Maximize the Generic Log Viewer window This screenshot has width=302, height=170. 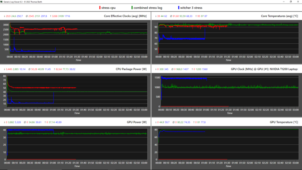point(291,2)
